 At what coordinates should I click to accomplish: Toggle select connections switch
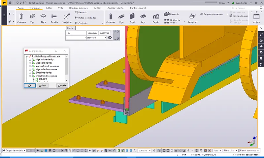coord(42,150)
